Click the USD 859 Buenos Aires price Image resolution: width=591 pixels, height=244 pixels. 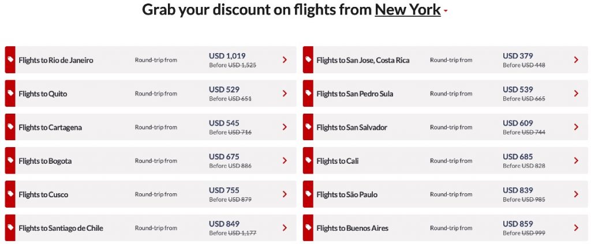[518, 224]
